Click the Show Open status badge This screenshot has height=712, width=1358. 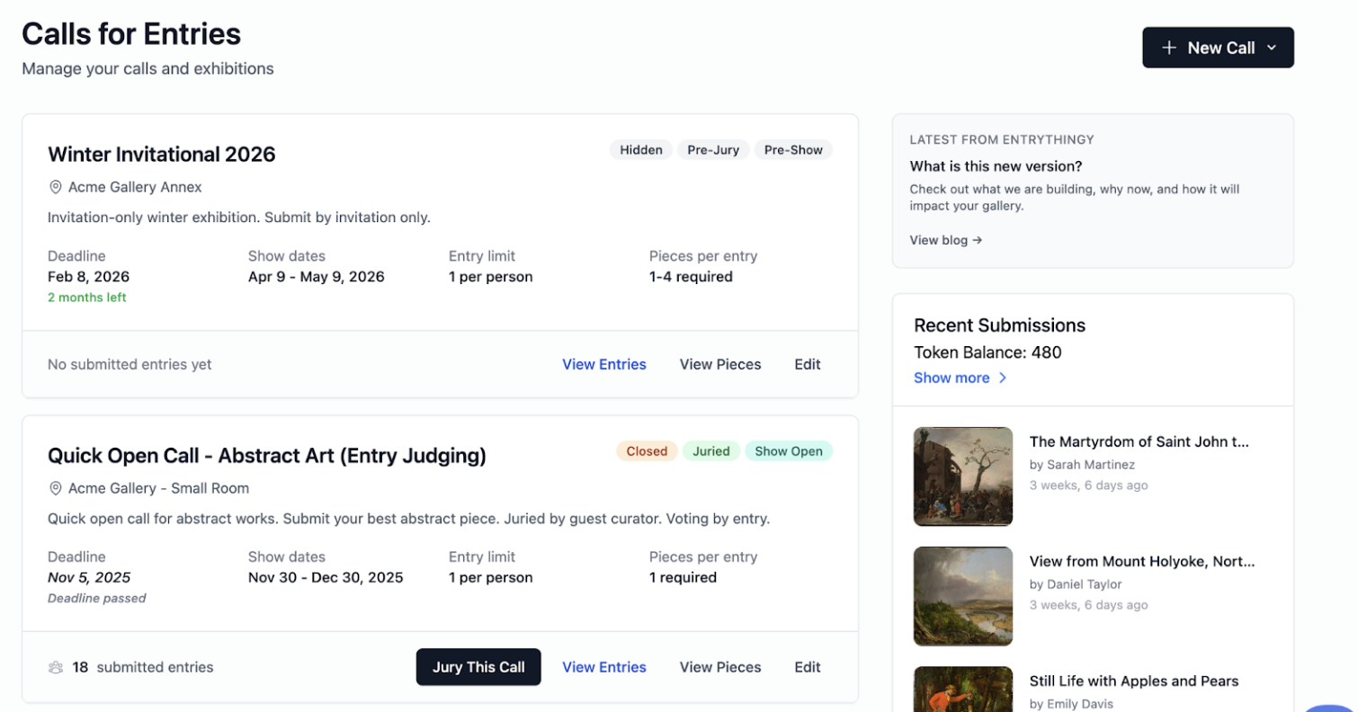[x=788, y=451]
